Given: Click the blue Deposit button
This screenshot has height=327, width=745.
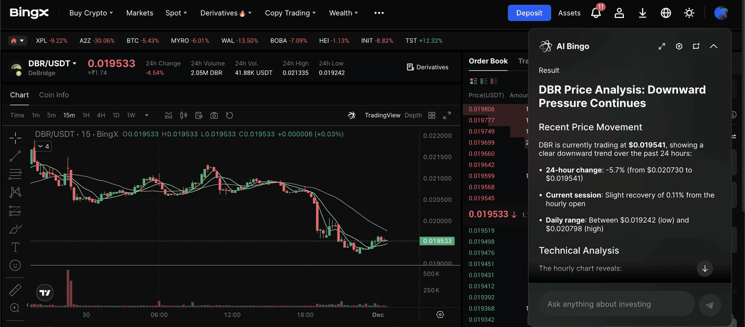Looking at the screenshot, I should [x=529, y=13].
